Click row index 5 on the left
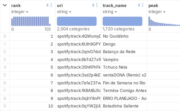The image size is (180, 112). click(x=4, y=75)
